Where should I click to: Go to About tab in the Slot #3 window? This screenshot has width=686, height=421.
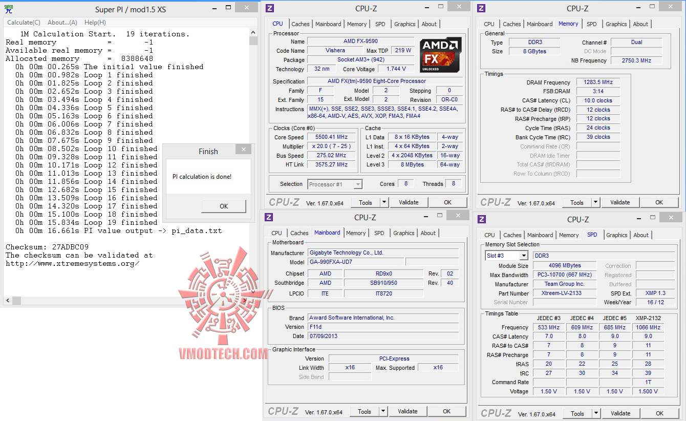[641, 235]
